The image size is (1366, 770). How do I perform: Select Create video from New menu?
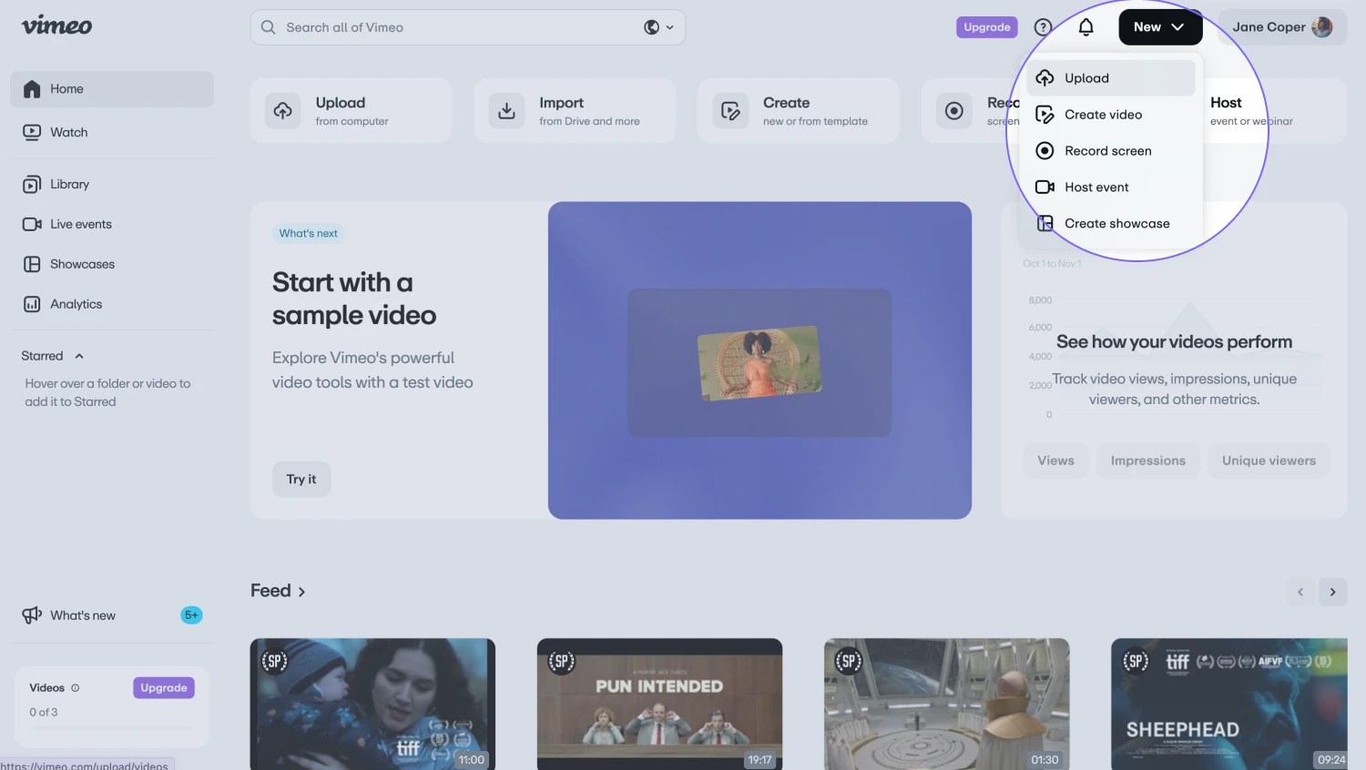click(1103, 115)
